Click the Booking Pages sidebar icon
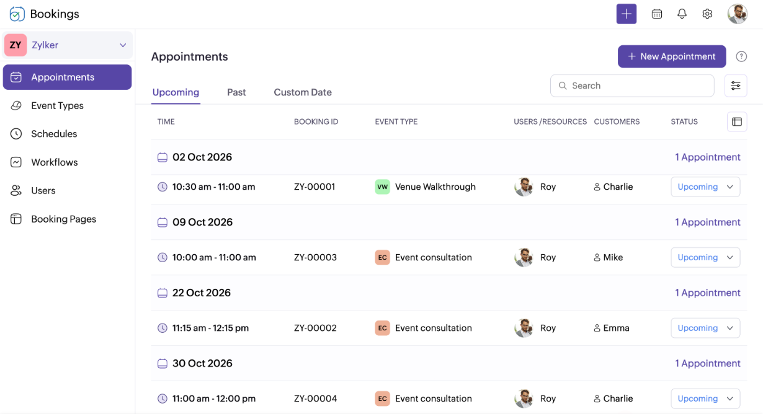Image resolution: width=763 pixels, height=414 pixels. 17,219
